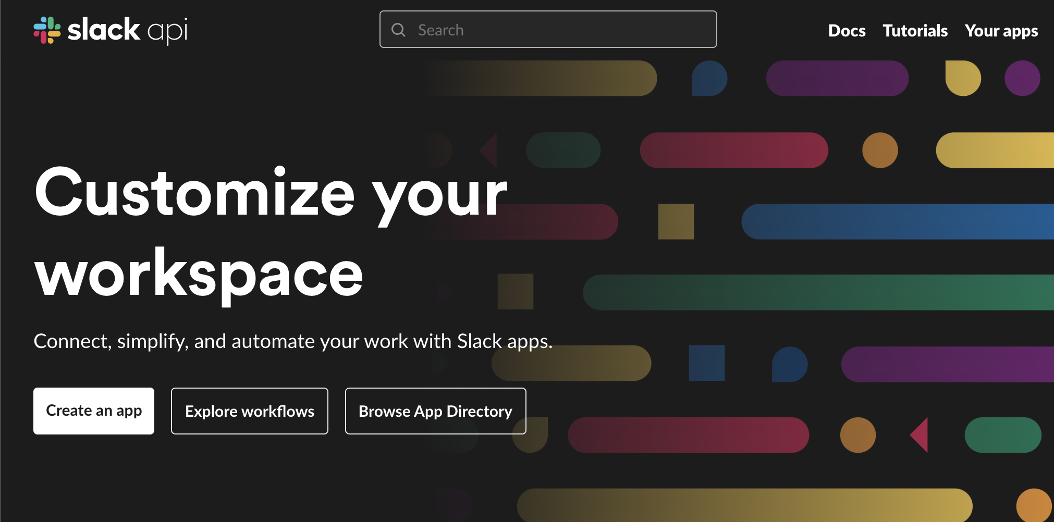This screenshot has height=522, width=1054.
Task: Click the Create an app button
Action: pyautogui.click(x=94, y=411)
